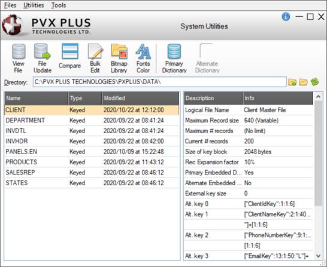This screenshot has width=327, height=267.
Task: Click the green refresh directory icon
Action: [x=314, y=82]
